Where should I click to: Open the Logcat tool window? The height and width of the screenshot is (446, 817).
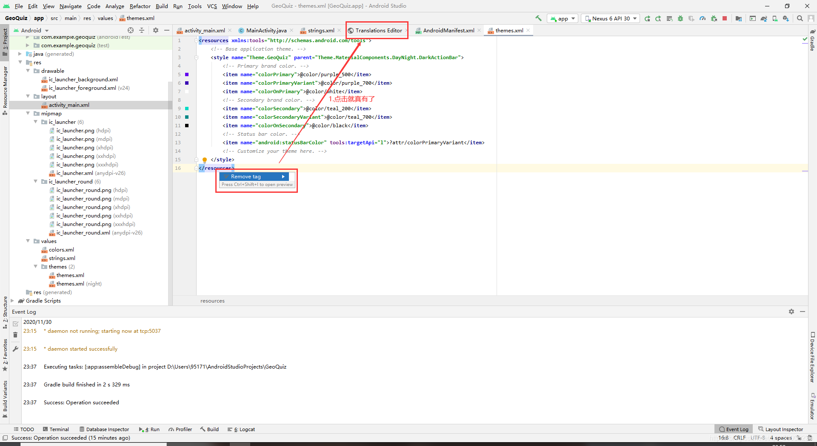241,429
